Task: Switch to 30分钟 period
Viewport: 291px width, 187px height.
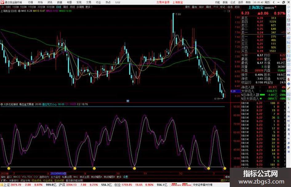Action: 41,7
